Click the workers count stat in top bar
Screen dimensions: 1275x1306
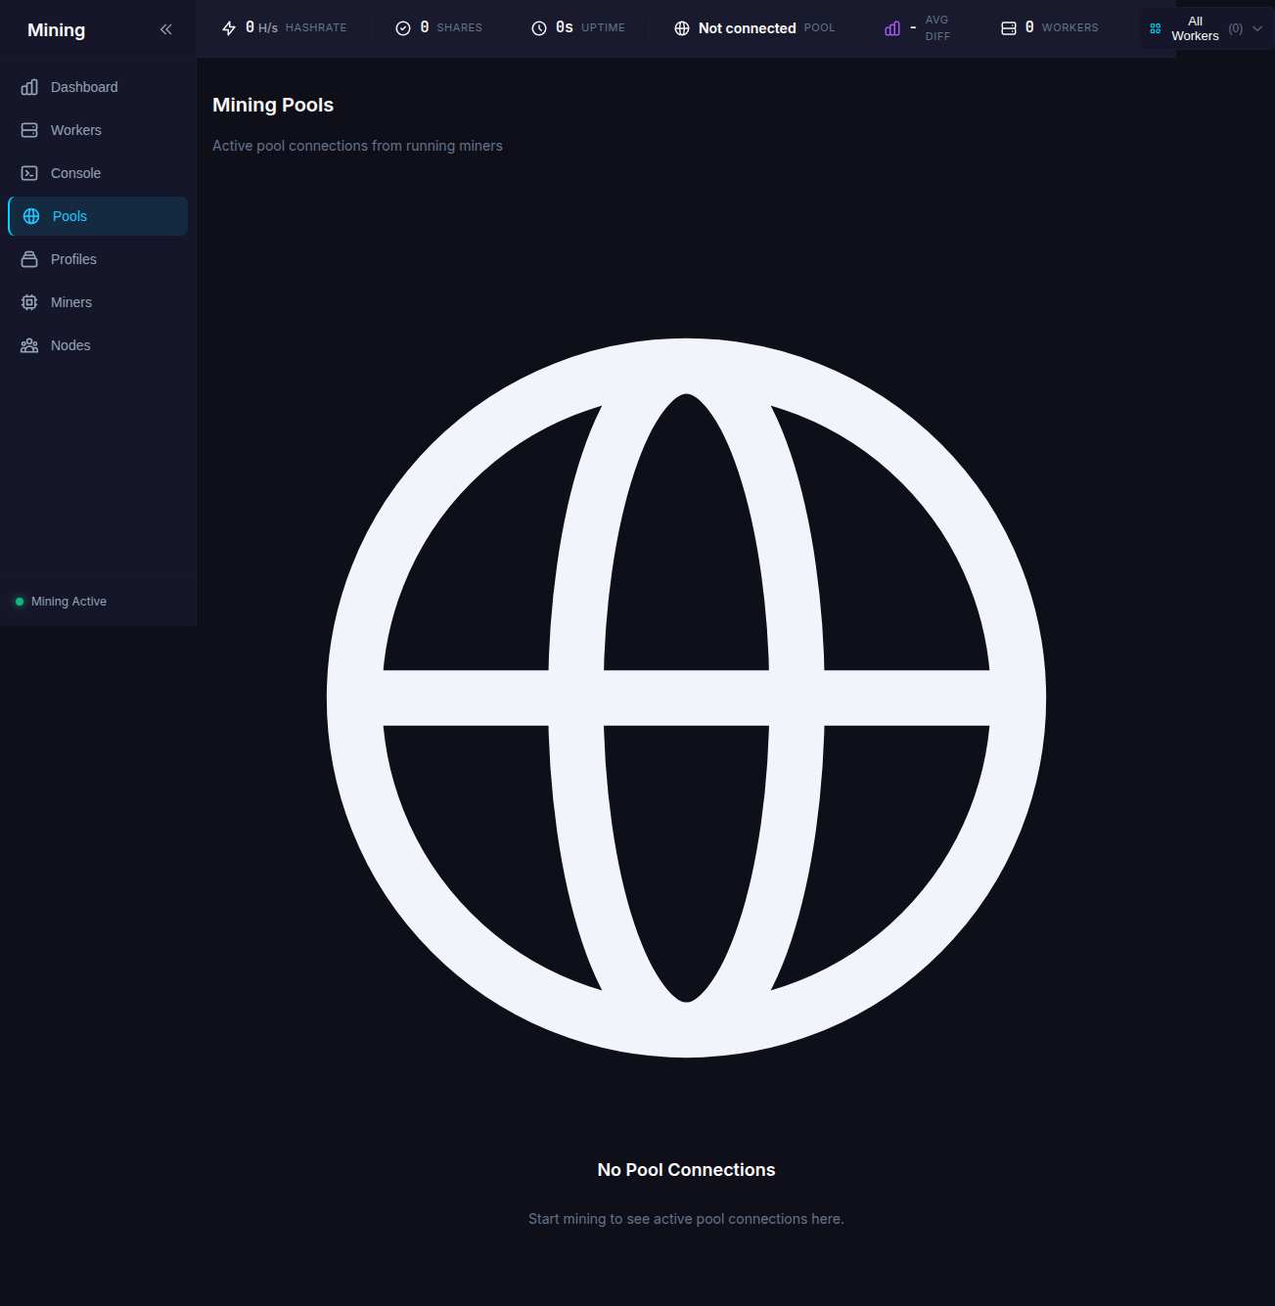[x=1049, y=28]
